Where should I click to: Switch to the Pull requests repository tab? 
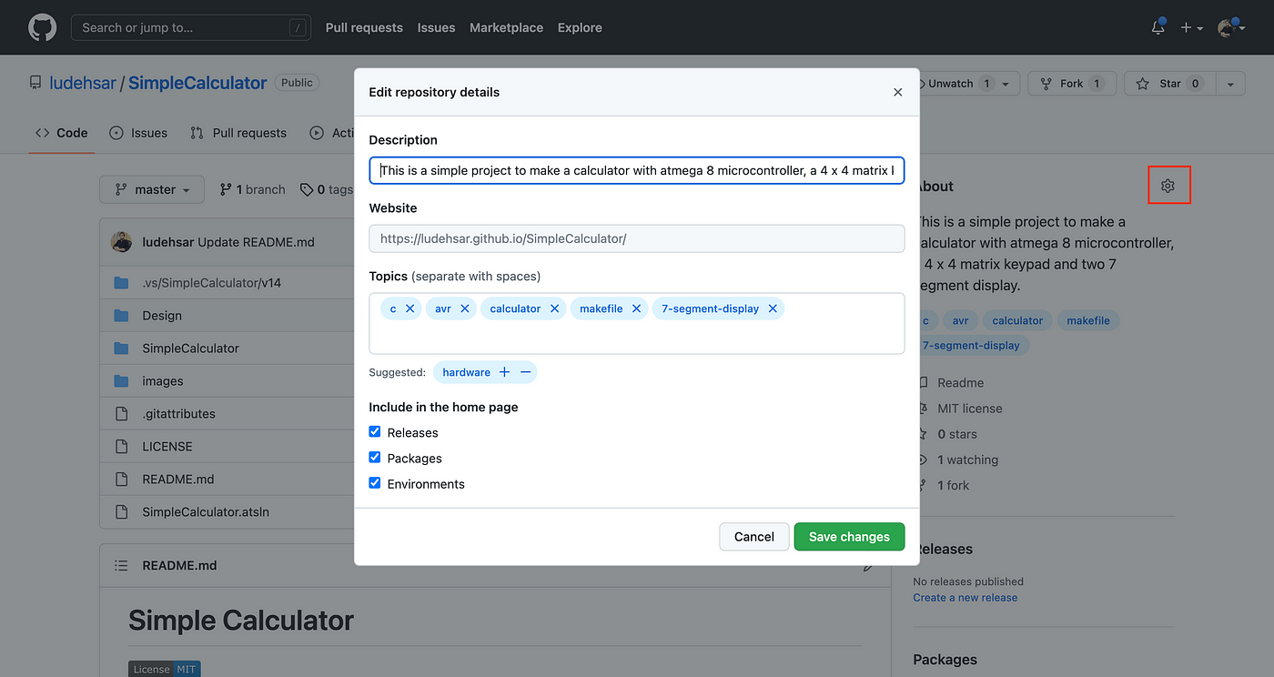coord(238,133)
